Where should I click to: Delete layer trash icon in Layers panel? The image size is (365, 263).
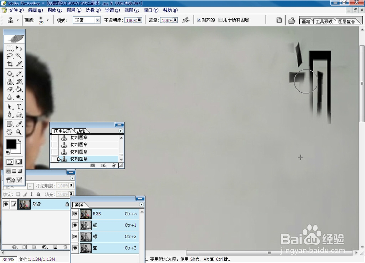pos(65,247)
